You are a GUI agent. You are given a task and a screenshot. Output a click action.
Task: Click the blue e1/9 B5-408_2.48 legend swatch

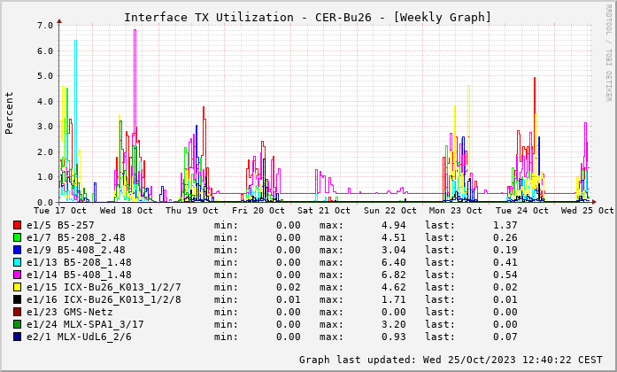[18, 251]
